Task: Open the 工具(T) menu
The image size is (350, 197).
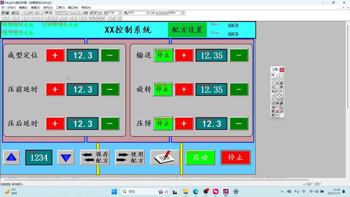Action: click(x=60, y=7)
